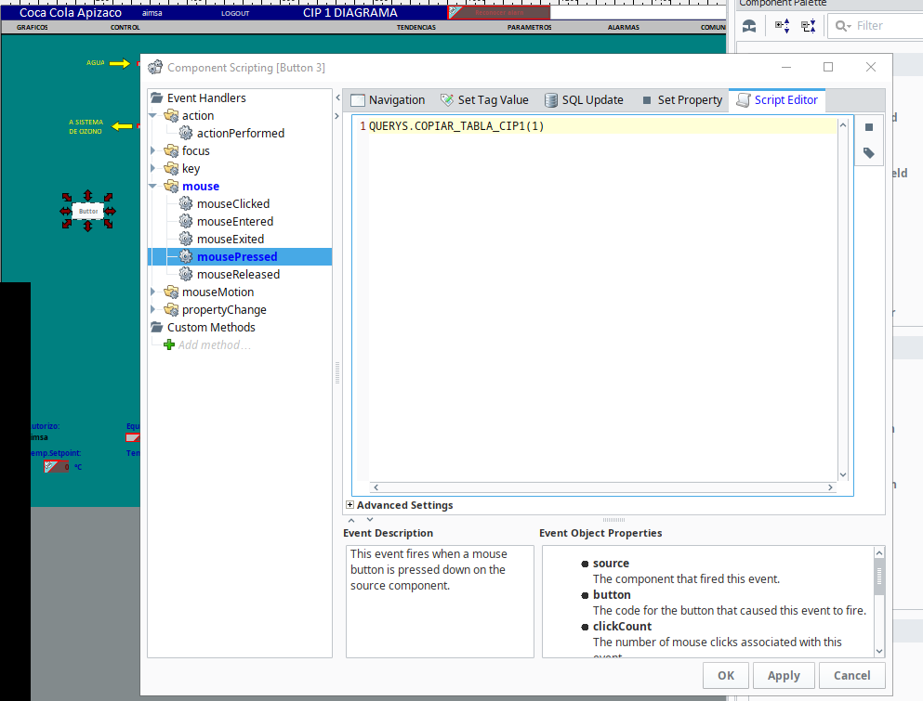The image size is (923, 701).
Task: Expand the mouseMotion folder node
Action: click(x=153, y=292)
